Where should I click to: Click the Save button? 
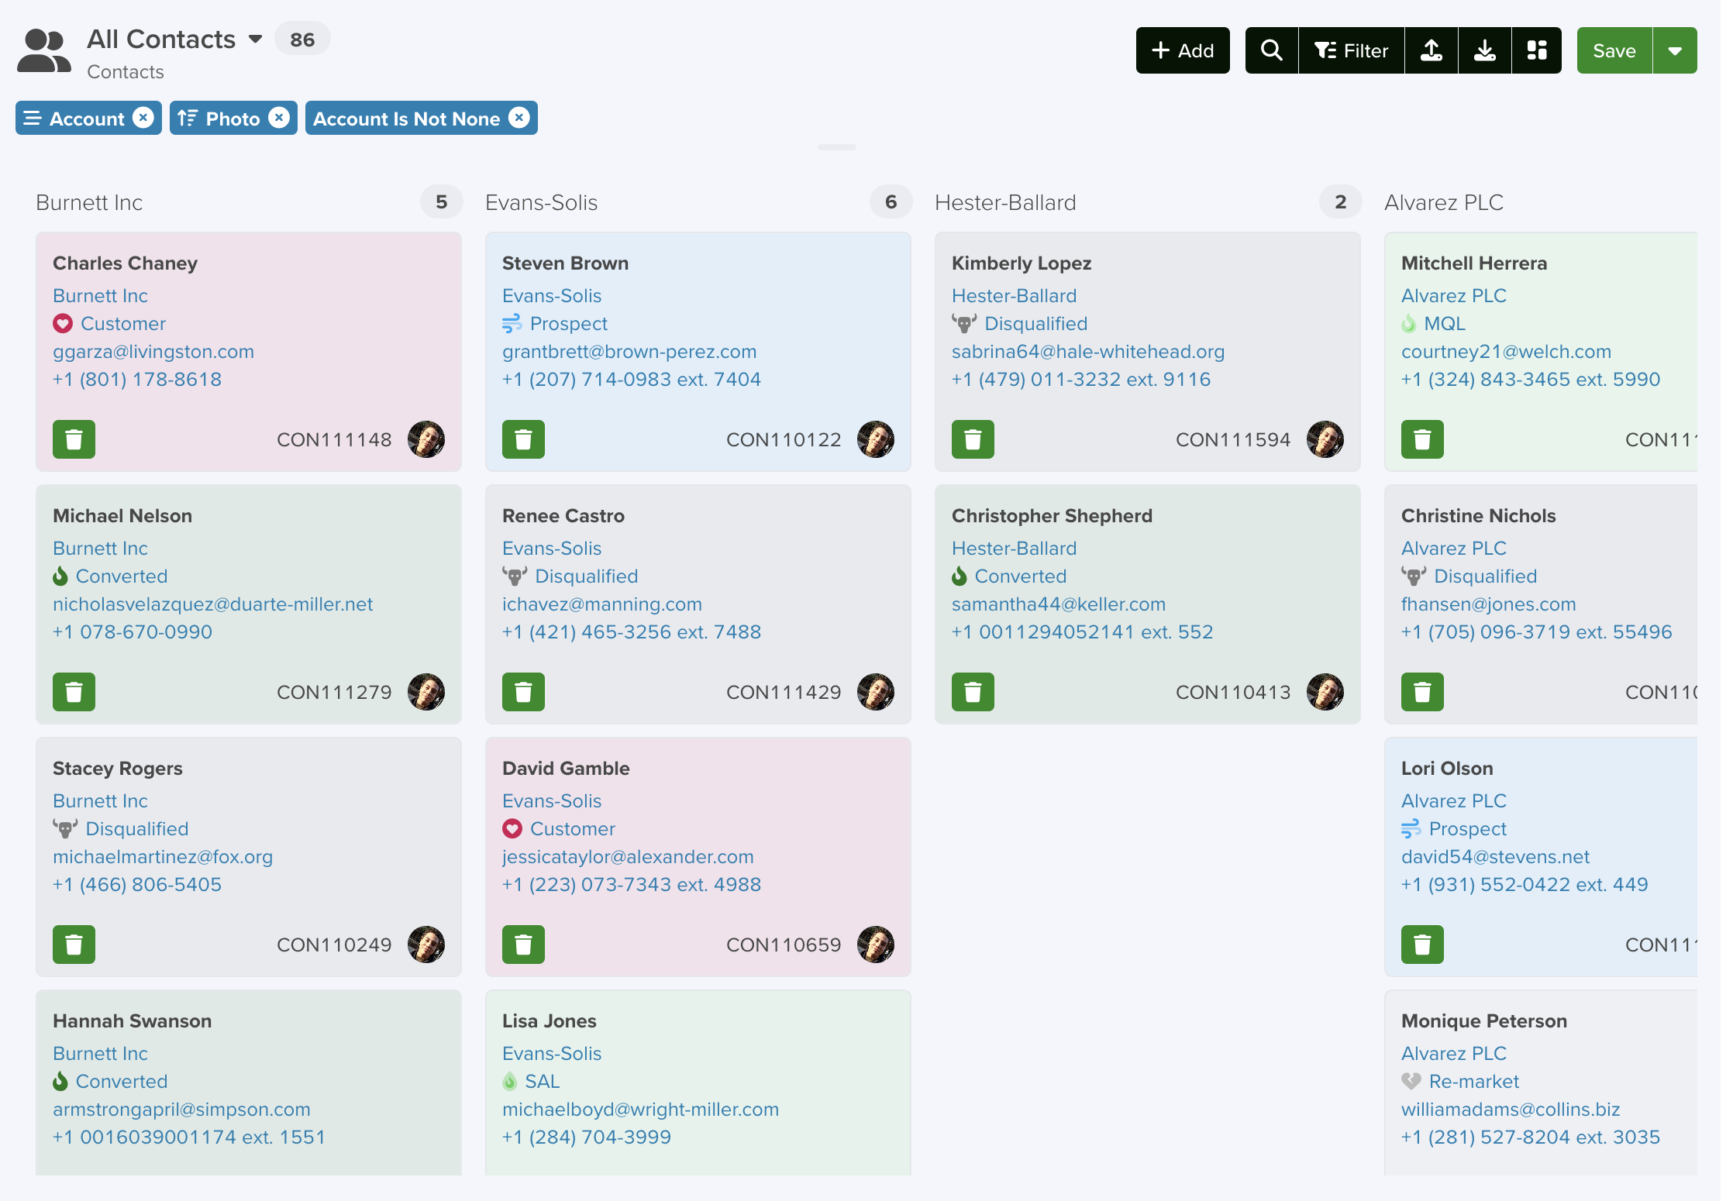click(1614, 50)
